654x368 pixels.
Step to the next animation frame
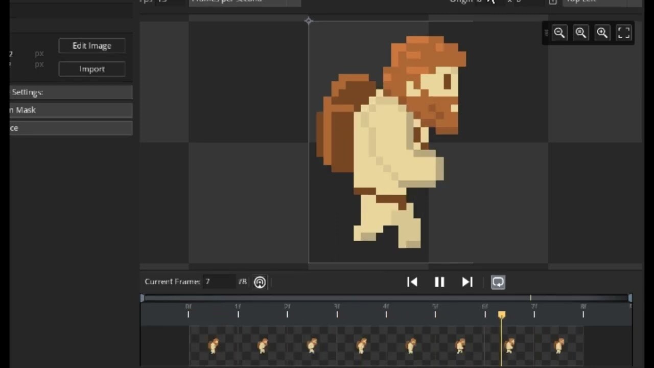coord(466,282)
